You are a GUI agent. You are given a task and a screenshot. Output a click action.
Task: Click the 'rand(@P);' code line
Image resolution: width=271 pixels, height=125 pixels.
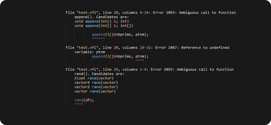[x=84, y=100]
